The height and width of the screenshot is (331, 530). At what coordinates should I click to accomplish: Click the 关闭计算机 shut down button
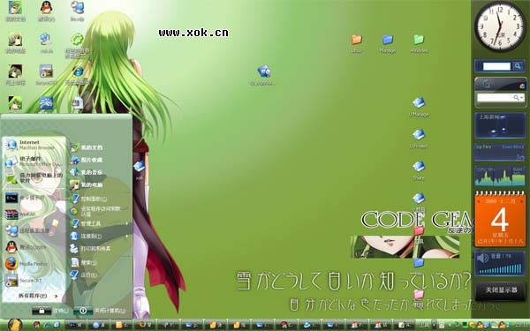(x=100, y=311)
